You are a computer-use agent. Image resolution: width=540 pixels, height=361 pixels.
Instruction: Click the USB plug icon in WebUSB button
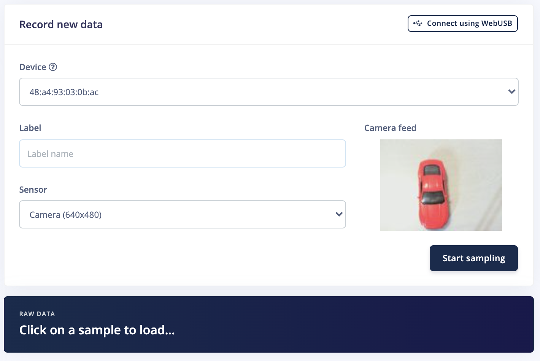tap(418, 23)
